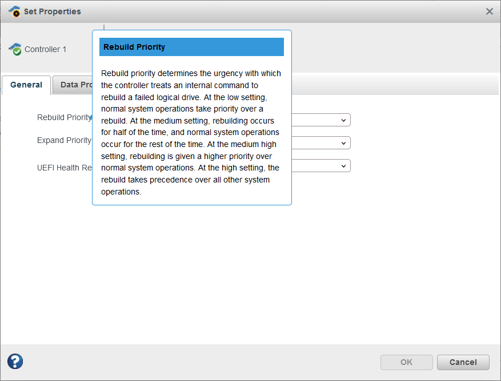Click the UEFI Health label
The height and width of the screenshot is (381, 501).
(65, 168)
